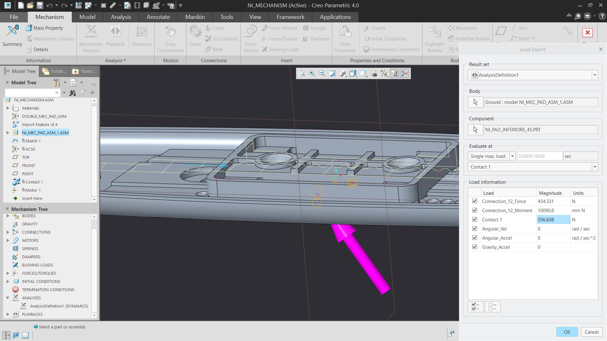Uncheck the Connection_12_Force checkbox

(x=475, y=201)
